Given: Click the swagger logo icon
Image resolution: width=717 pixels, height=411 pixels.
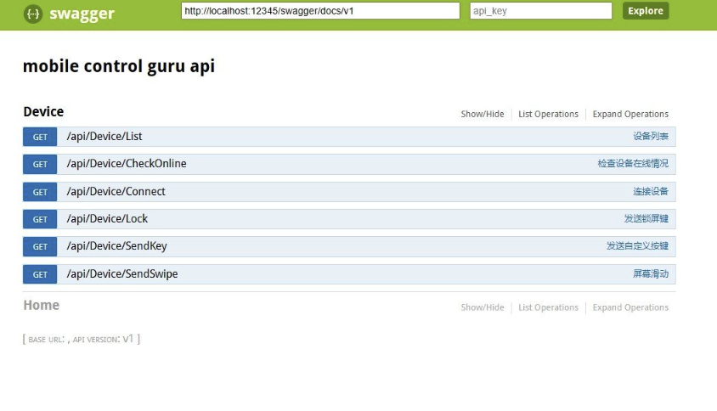Looking at the screenshot, I should (32, 13).
